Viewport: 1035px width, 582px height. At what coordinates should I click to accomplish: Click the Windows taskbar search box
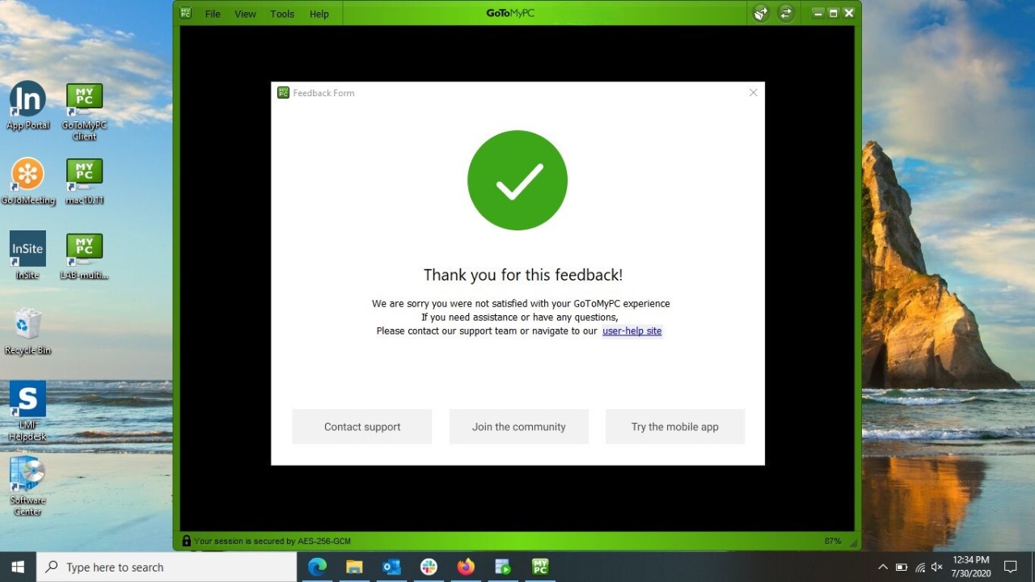pos(167,567)
